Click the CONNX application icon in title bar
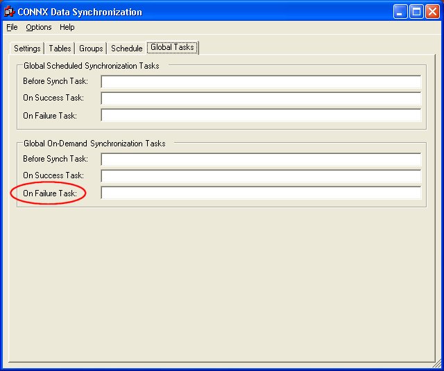 (x=9, y=12)
